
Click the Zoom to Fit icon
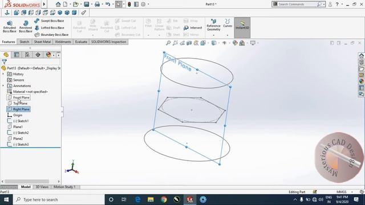168,43
